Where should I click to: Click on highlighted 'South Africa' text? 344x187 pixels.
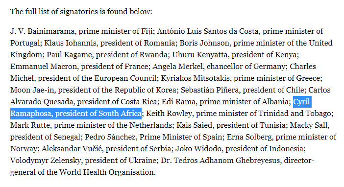click(120, 114)
